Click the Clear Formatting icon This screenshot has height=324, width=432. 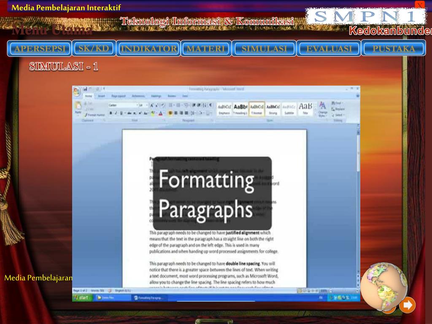click(x=163, y=105)
